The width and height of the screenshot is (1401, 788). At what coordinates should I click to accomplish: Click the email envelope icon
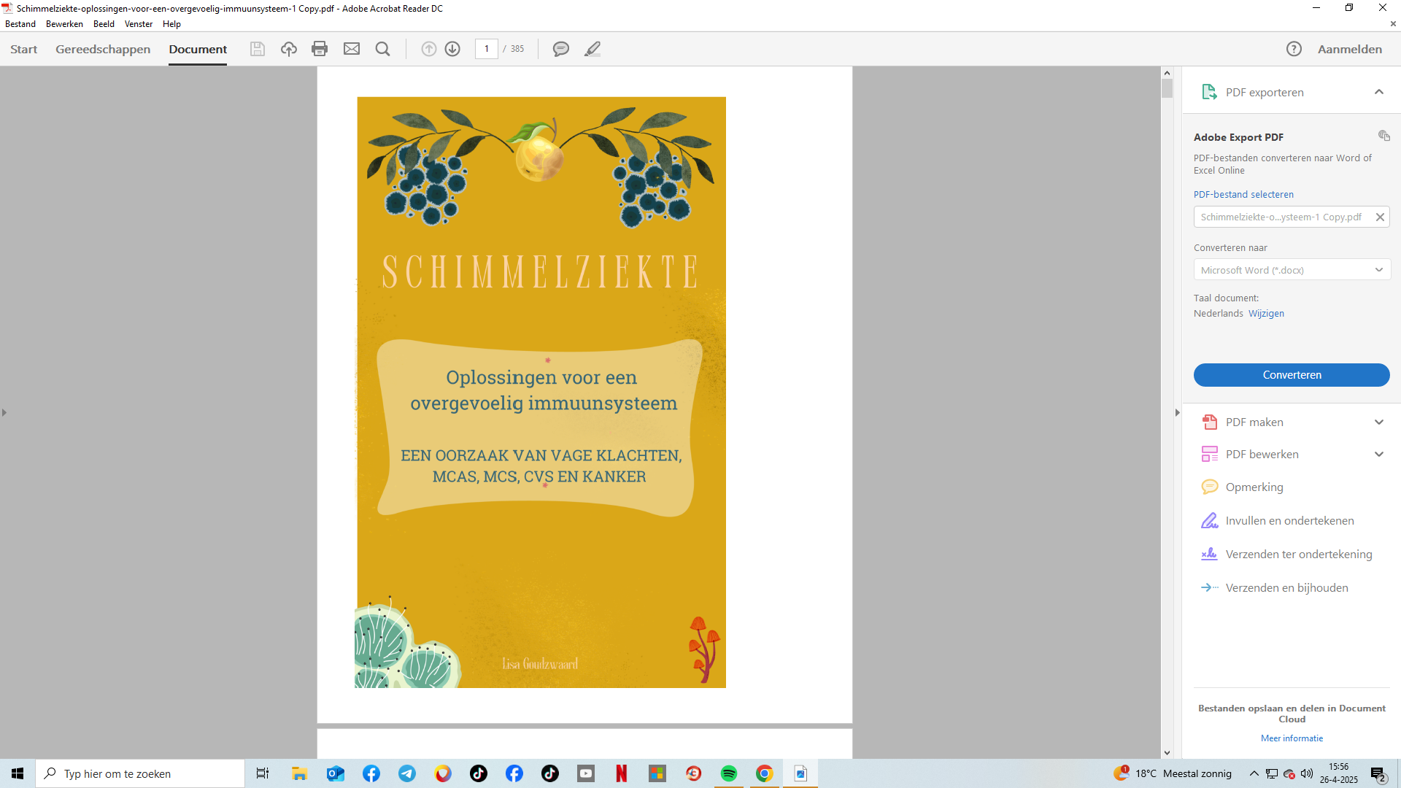coord(352,49)
